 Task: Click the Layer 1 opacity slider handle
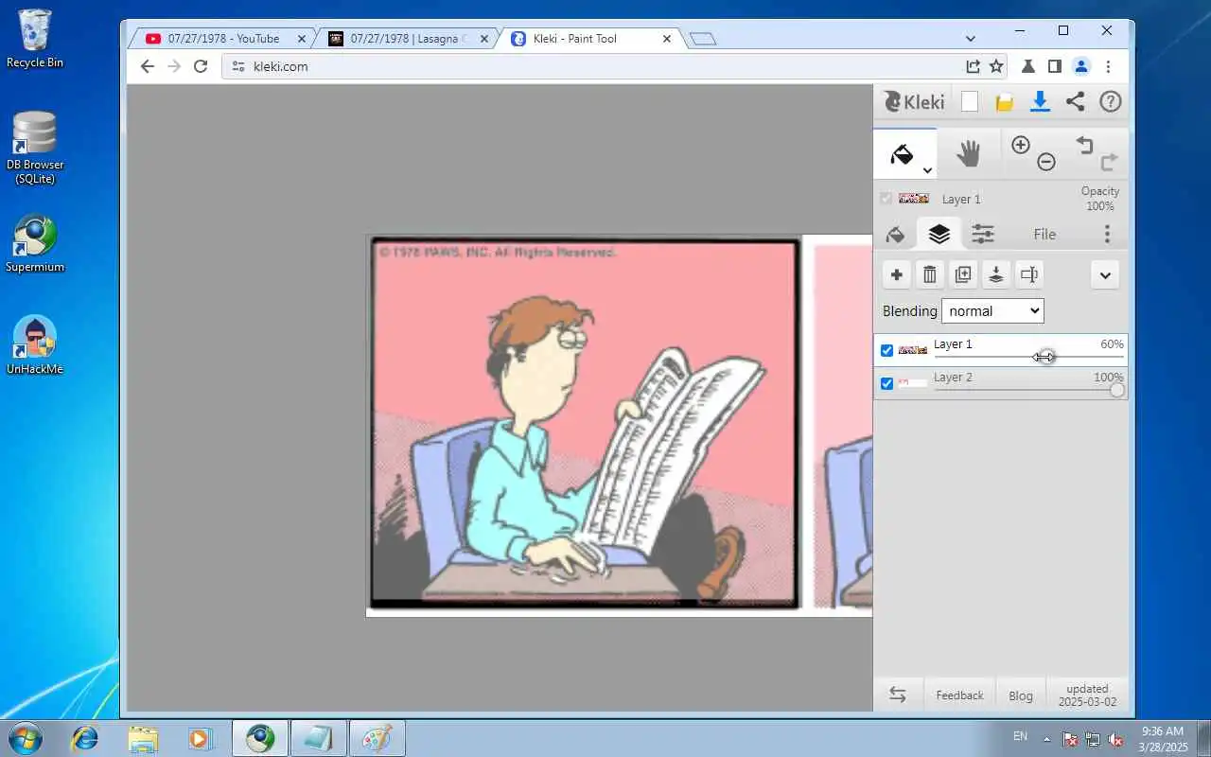coord(1044,357)
